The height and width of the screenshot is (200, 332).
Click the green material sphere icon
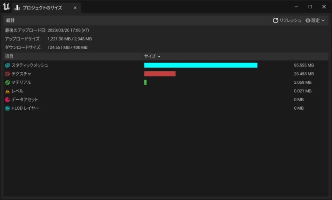pos(7,83)
